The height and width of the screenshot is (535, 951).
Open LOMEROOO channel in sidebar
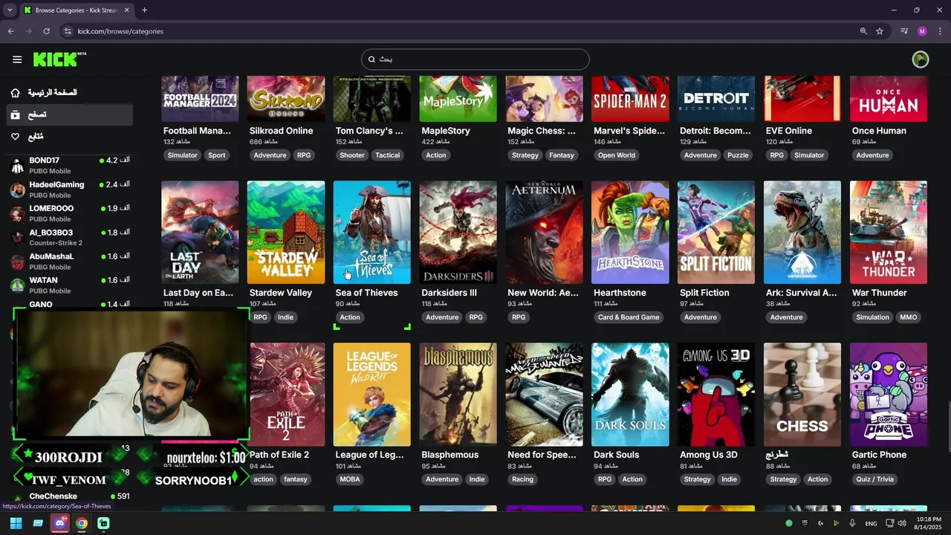(71, 213)
